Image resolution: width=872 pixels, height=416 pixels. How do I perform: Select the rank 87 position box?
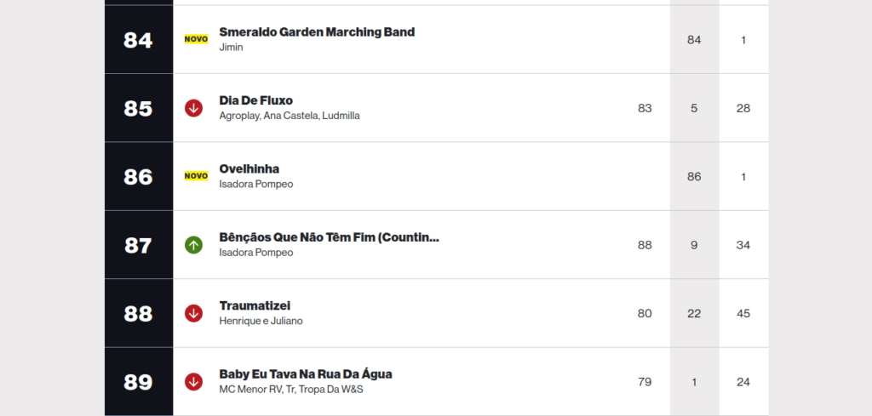[139, 245]
